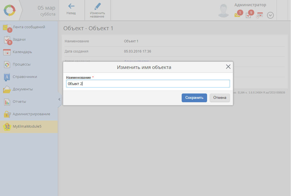Open the calendar clock icon in header
This screenshot has width=291, height=196.
259,15
